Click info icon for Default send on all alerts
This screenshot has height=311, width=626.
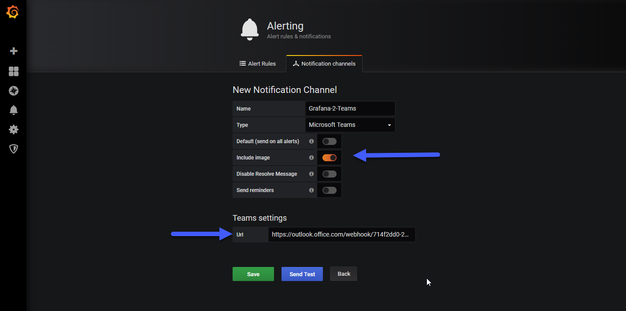(x=311, y=141)
